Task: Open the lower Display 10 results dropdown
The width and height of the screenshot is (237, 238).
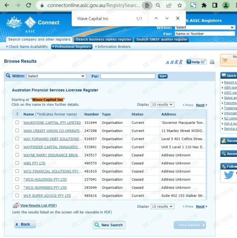Action: tap(162, 207)
